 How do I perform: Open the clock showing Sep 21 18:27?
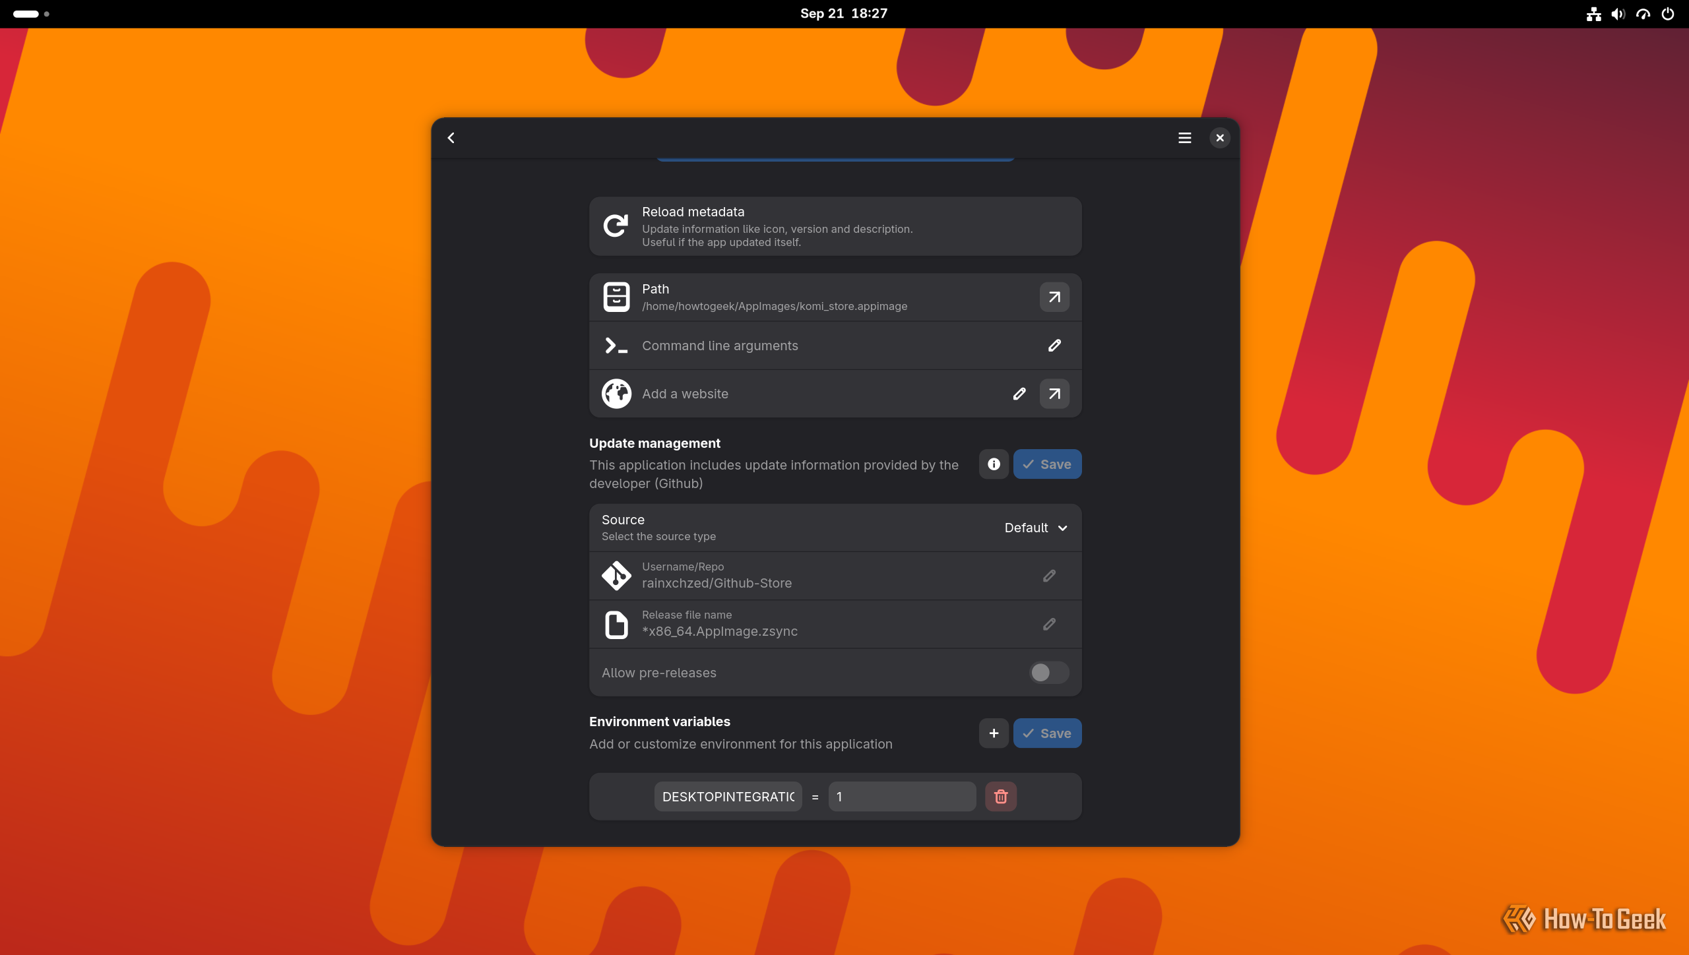pos(844,14)
